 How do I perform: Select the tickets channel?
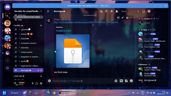click(28, 38)
